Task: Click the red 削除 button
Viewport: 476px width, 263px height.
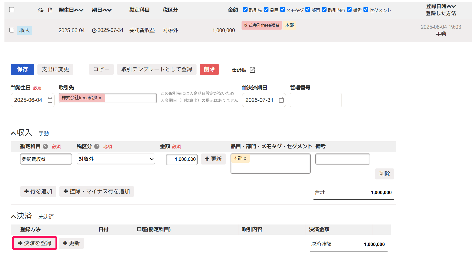Action: click(209, 69)
